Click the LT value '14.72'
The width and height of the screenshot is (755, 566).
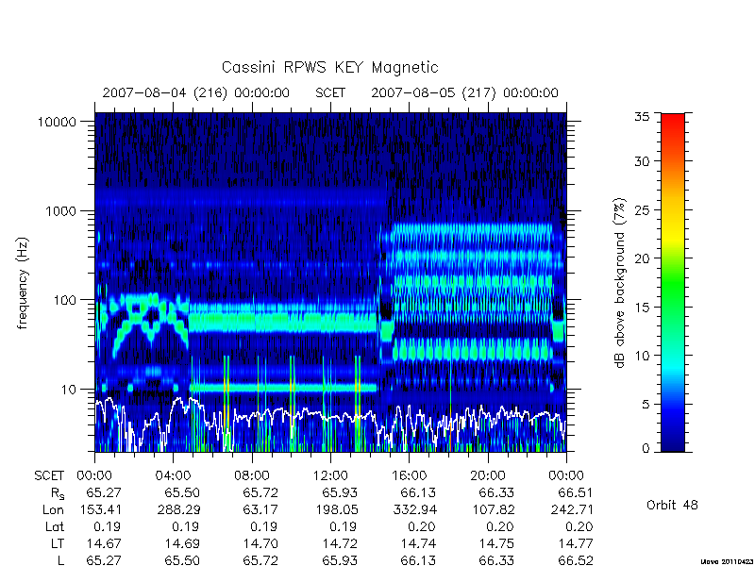click(x=340, y=543)
